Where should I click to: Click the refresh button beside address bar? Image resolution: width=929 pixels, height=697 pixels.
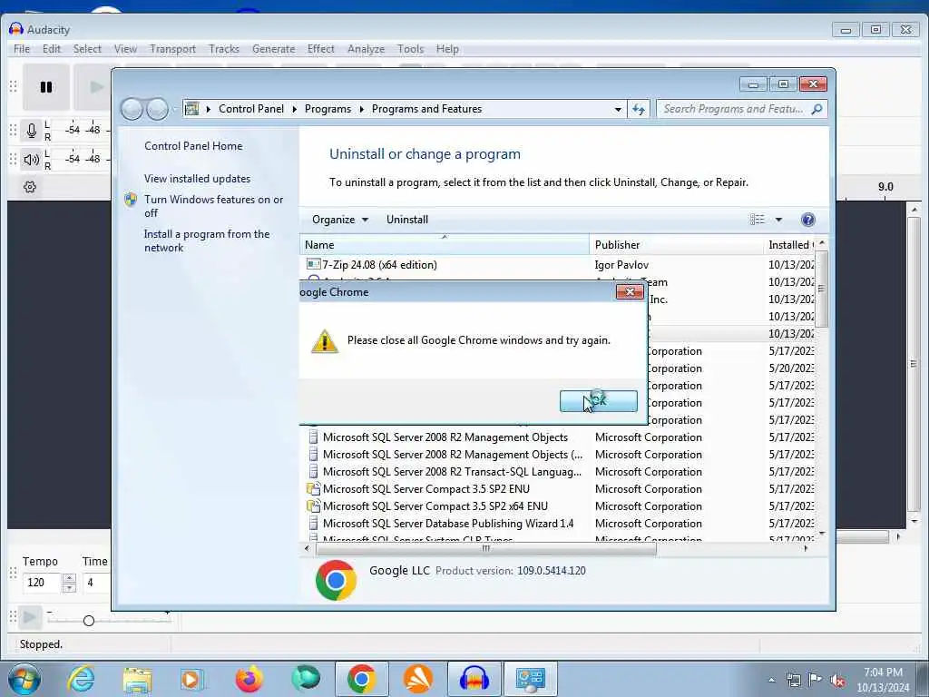click(x=638, y=109)
